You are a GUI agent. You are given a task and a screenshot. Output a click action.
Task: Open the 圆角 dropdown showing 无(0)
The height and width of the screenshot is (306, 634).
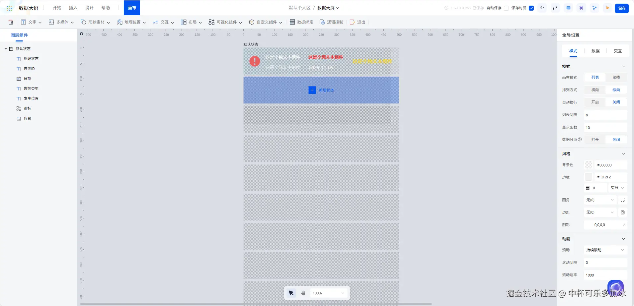point(600,200)
